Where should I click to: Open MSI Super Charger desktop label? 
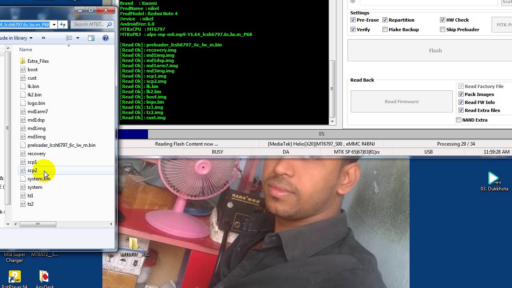point(14,257)
